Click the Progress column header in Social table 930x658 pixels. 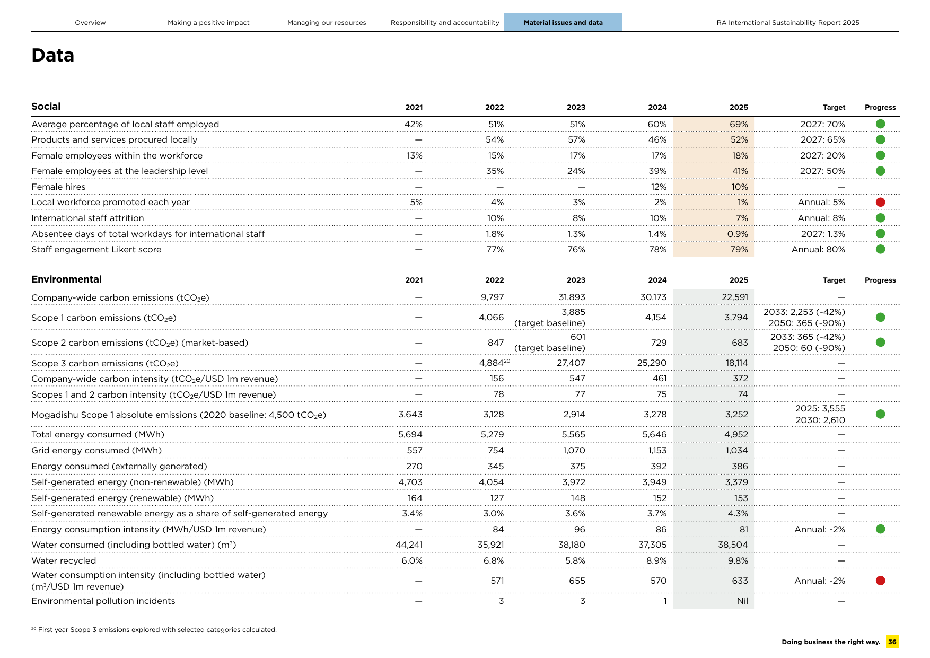coord(880,107)
